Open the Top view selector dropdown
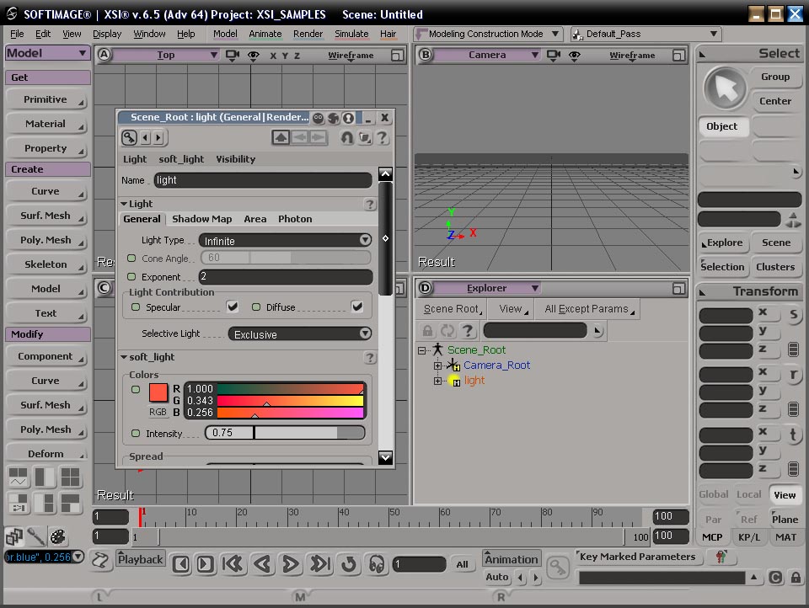Screen dimensions: 809x608 [166, 55]
